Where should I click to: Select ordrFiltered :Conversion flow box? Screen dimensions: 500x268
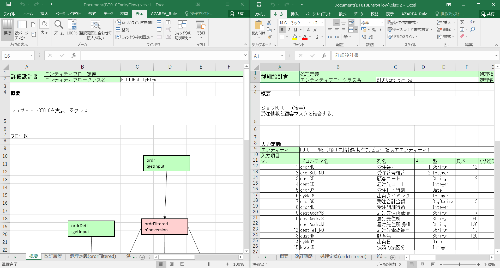[165, 227]
